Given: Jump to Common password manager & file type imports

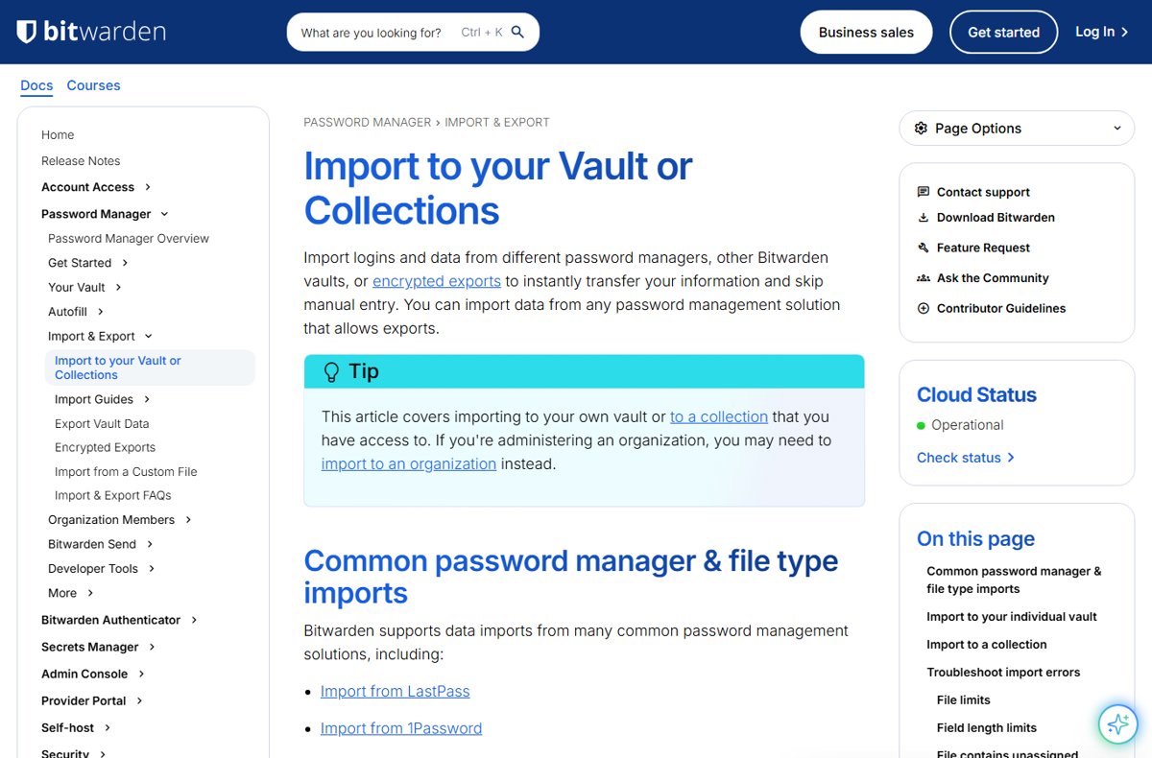Looking at the screenshot, I should tap(1014, 580).
